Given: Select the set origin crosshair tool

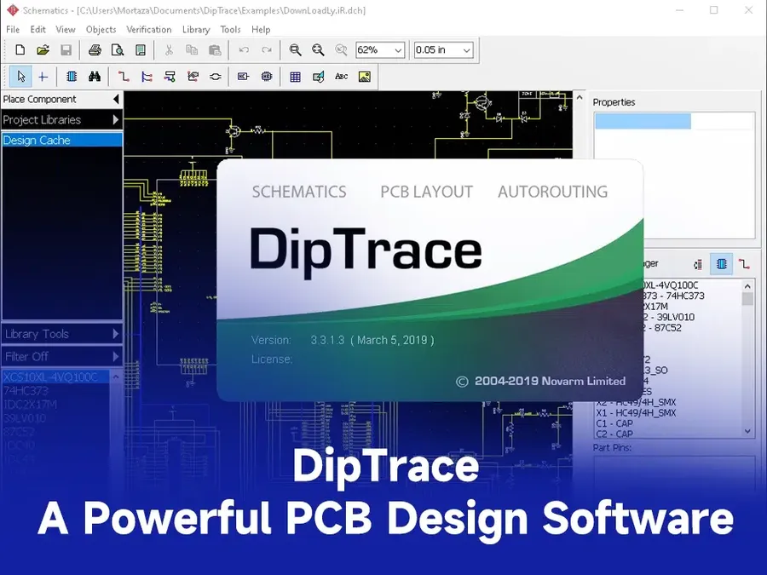Looking at the screenshot, I should [x=43, y=77].
